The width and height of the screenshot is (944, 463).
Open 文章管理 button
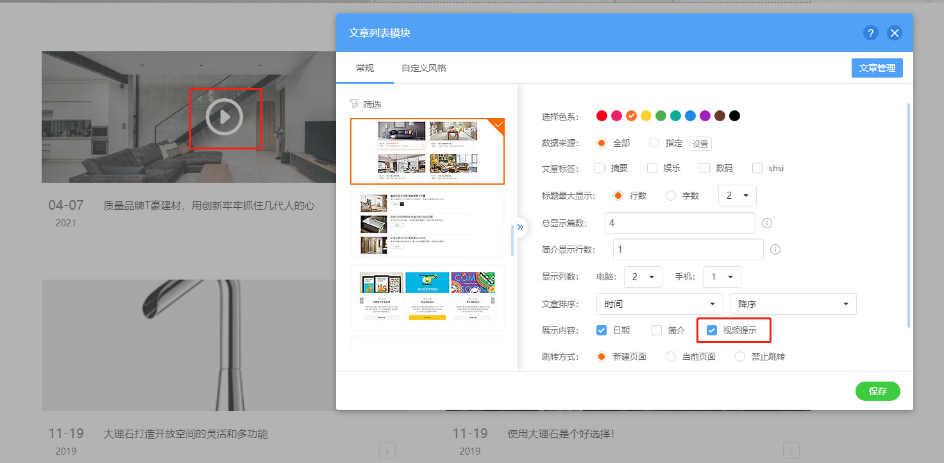point(877,68)
